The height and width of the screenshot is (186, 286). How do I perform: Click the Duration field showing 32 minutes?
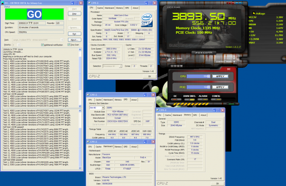(41, 28)
